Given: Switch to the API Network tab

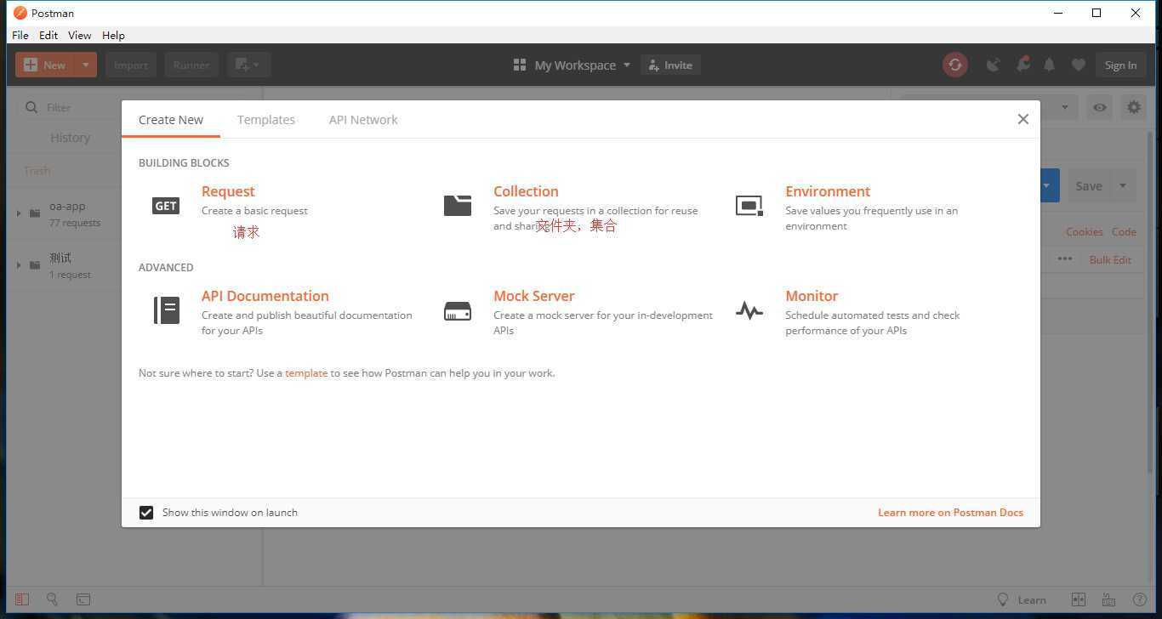Looking at the screenshot, I should [363, 119].
